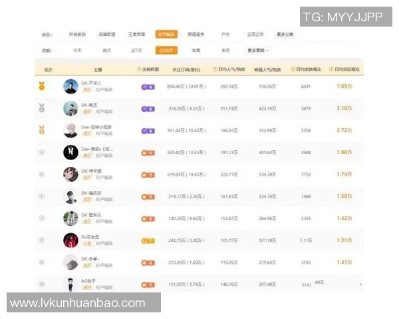This screenshot has height=319, width=399.
Task: Click active audience value 7.09万
Action: pos(344,86)
